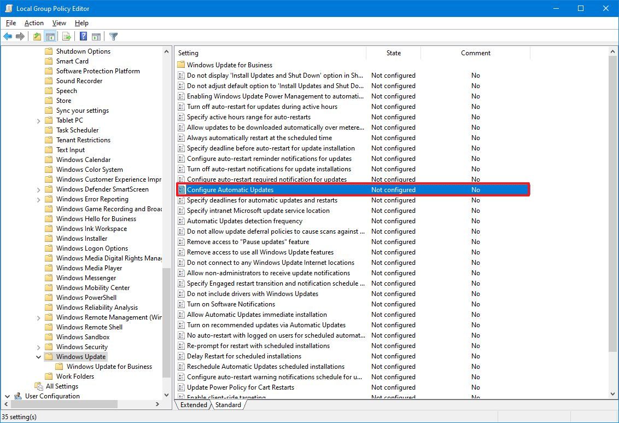This screenshot has height=423, width=619.
Task: Open the Action menu
Action: tap(34, 23)
